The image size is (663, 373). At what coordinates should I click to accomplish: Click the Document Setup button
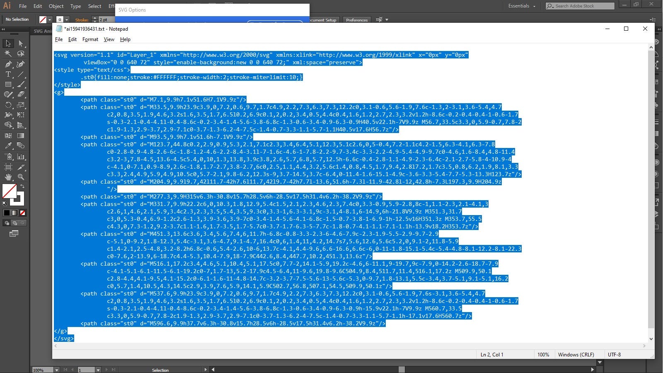pyautogui.click(x=324, y=20)
